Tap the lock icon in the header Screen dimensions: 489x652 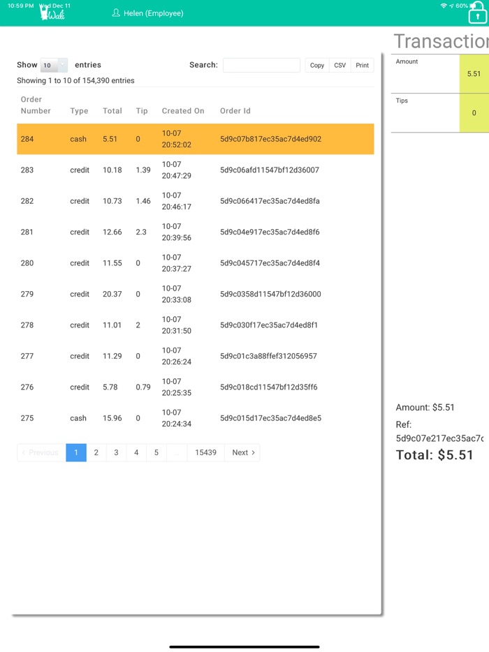(x=477, y=13)
